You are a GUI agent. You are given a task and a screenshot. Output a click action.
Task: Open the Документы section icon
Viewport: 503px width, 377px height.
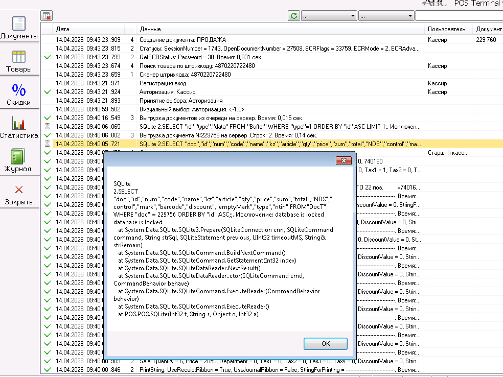[18, 23]
